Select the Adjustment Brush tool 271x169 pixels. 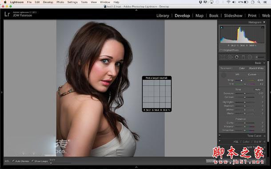click(260, 57)
